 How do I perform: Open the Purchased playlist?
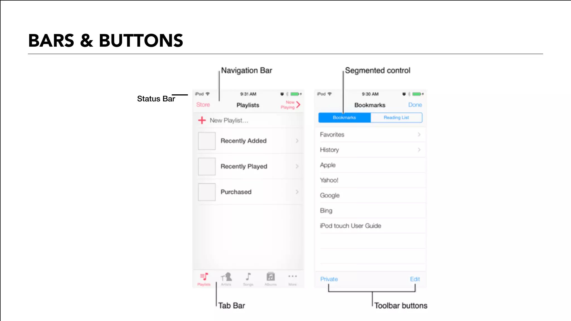248,192
